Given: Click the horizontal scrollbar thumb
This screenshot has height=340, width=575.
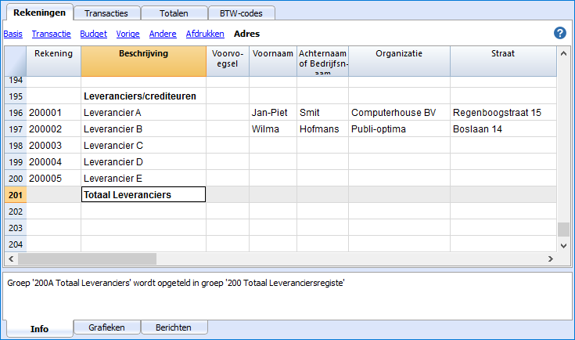Looking at the screenshot, I should pos(88,259).
